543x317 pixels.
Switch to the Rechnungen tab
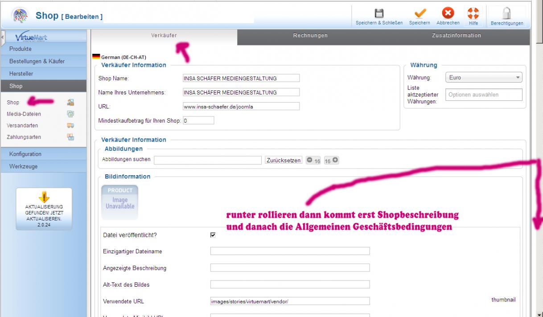(x=310, y=36)
